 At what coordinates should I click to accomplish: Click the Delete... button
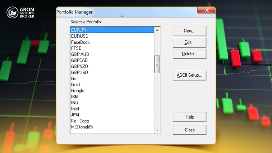point(189,54)
